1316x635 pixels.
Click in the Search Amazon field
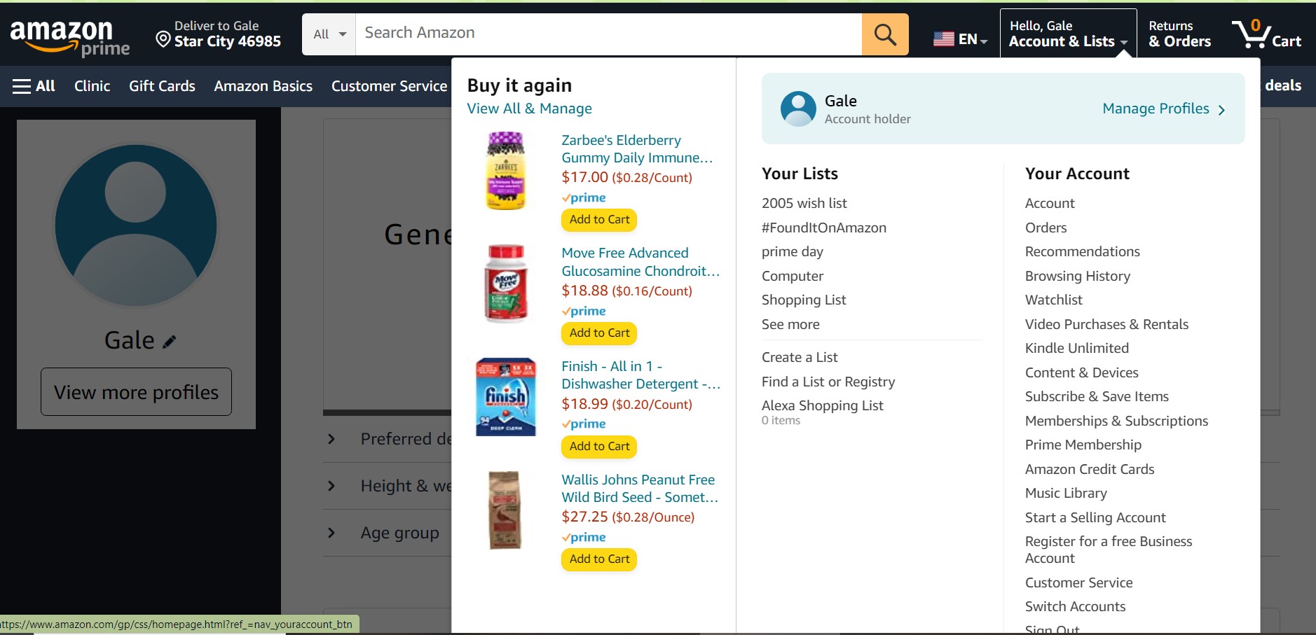608,34
